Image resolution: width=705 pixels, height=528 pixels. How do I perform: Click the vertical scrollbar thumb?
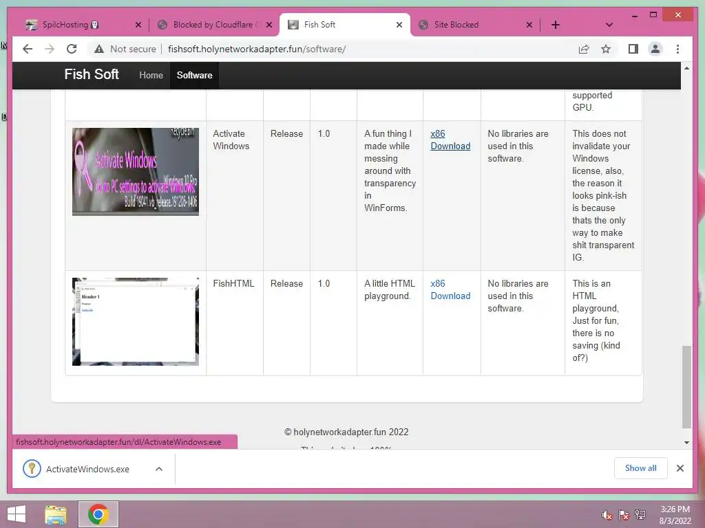(686, 387)
